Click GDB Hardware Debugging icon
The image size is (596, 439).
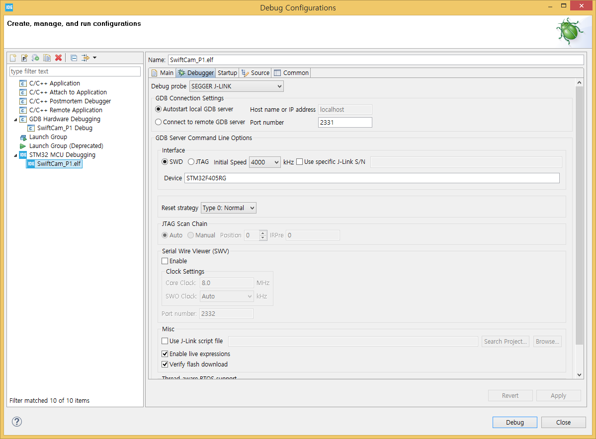[23, 119]
